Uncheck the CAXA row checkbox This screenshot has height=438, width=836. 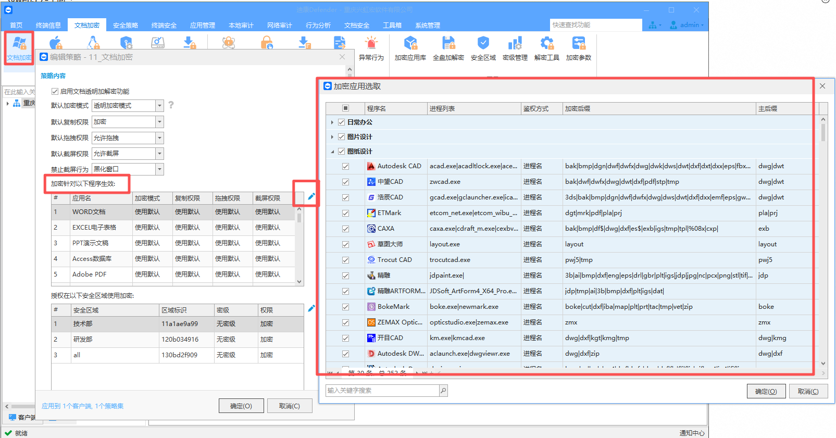345,229
